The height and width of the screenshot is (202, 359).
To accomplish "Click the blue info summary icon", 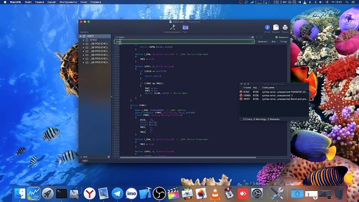I will click(x=267, y=27).
